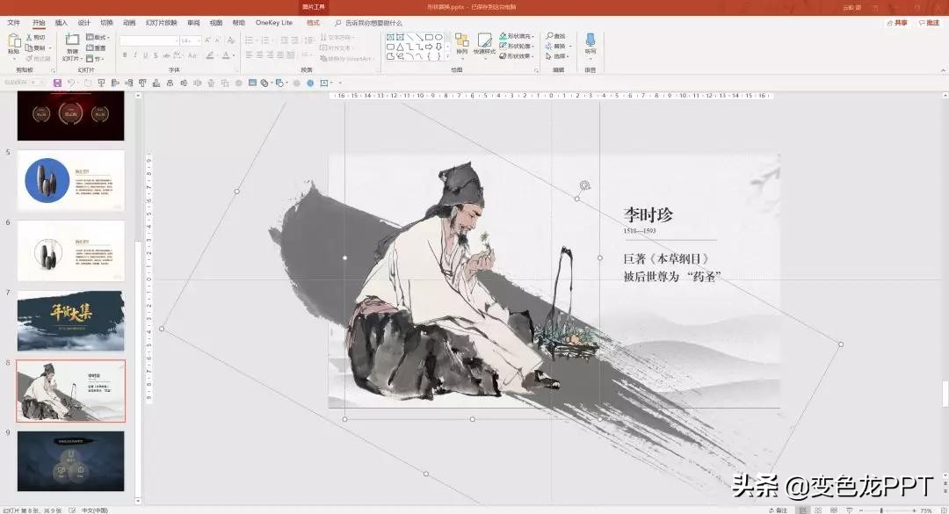
Task: Select the 替换 (Replace) tool
Action: pyautogui.click(x=558, y=46)
